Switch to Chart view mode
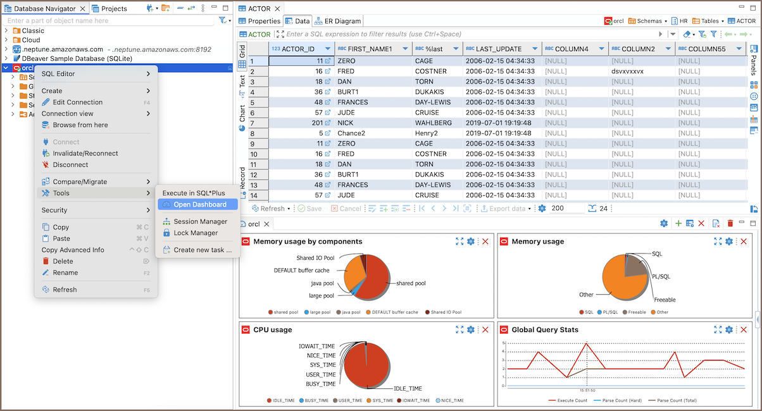The height and width of the screenshot is (411, 762). 242,118
